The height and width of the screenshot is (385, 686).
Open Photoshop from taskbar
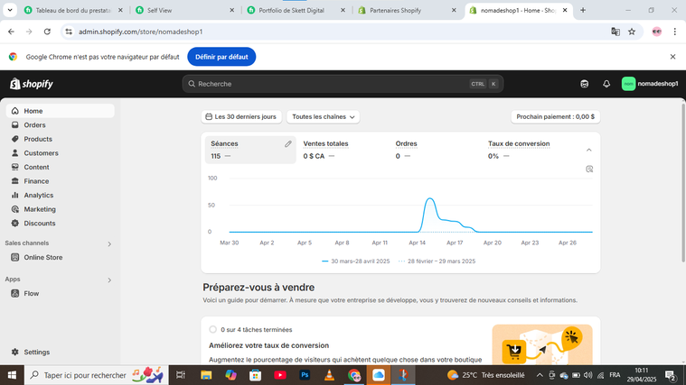pos(305,375)
